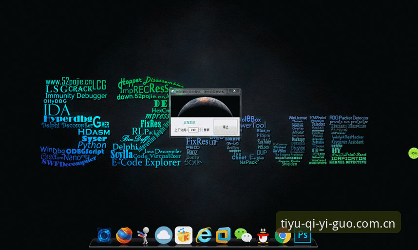Click the globe icon in the dialog title bar
This screenshot has height=250, width=418.
click(173, 92)
